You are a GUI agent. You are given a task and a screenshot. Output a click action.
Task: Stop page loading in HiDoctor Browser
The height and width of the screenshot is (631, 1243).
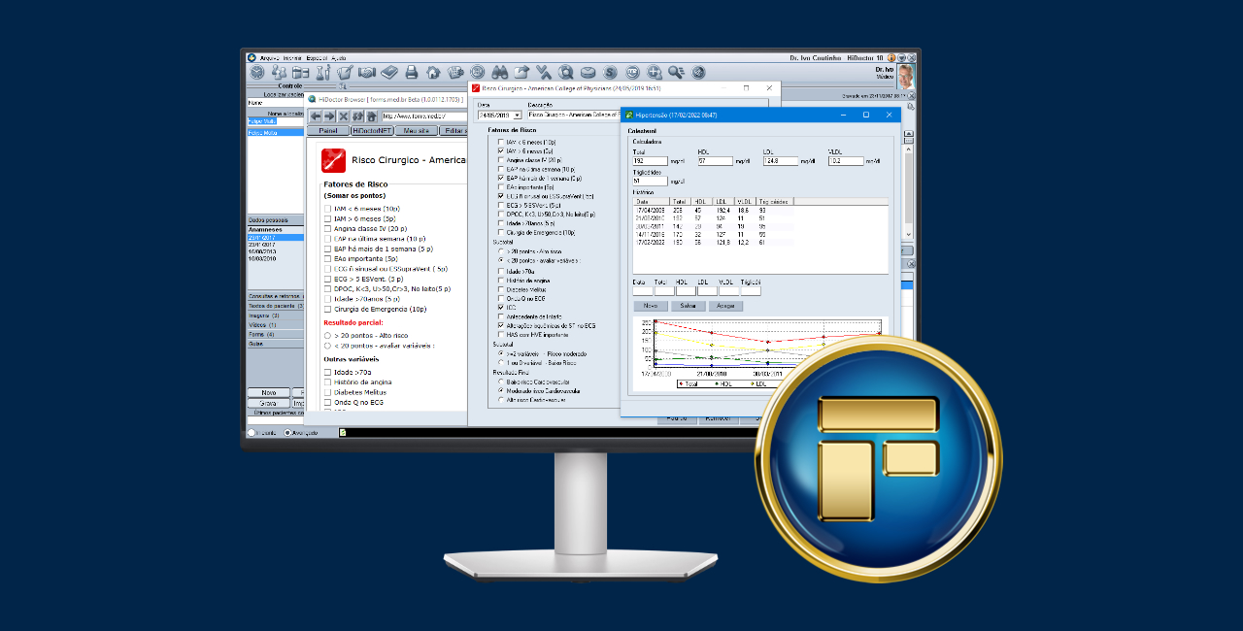pos(344,116)
